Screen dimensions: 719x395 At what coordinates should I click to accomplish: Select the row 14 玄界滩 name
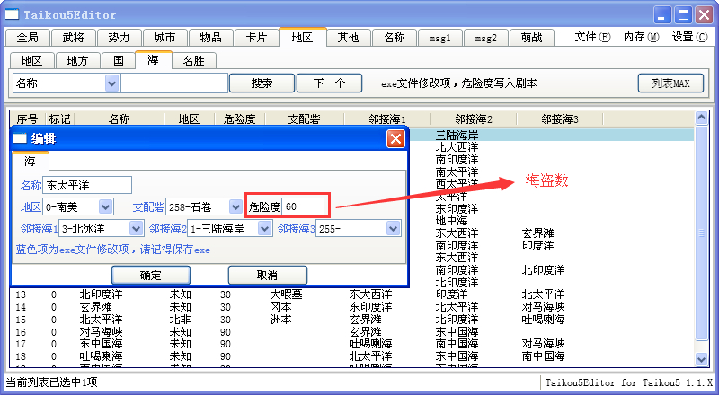pos(95,306)
